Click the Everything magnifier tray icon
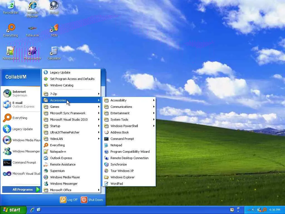The height and width of the screenshot is (214, 285). (x=265, y=210)
